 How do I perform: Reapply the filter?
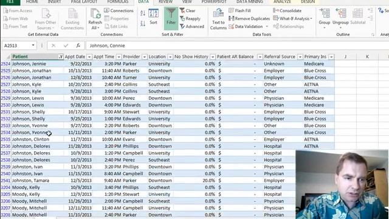pos(190,19)
